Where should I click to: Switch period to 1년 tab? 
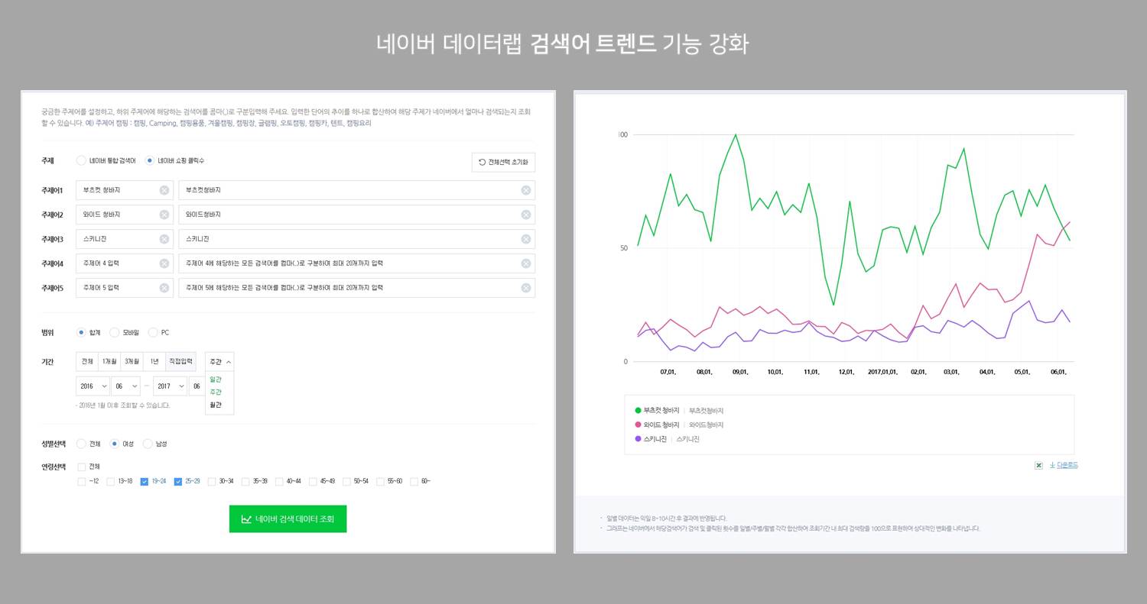pyautogui.click(x=154, y=361)
